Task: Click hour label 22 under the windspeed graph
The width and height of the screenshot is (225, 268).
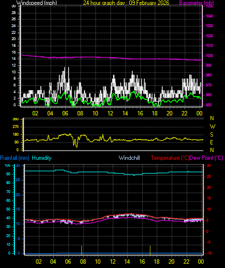Action: click(184, 113)
